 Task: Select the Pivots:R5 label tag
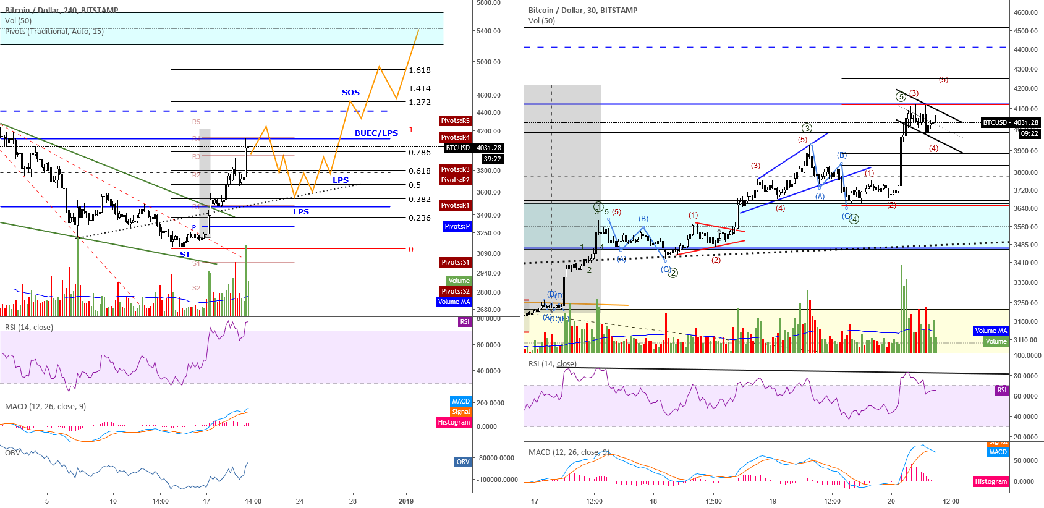coord(455,121)
